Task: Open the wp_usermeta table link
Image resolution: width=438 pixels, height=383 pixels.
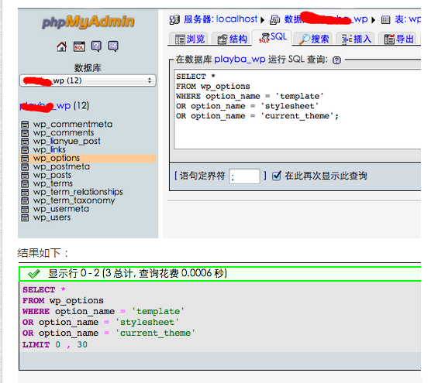Action: click(x=61, y=209)
